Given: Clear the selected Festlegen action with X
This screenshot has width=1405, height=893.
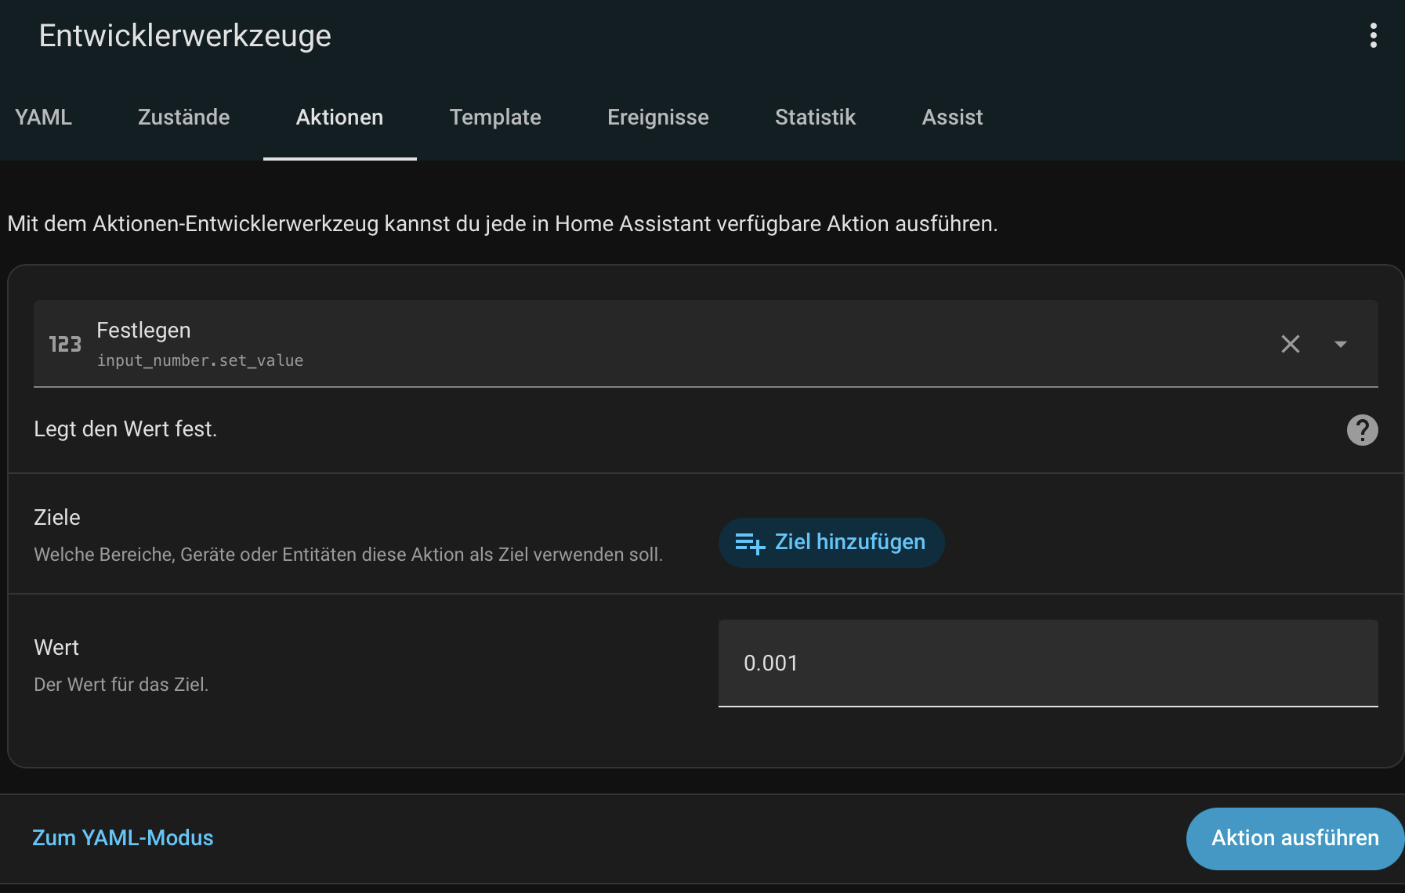Looking at the screenshot, I should click(1290, 344).
